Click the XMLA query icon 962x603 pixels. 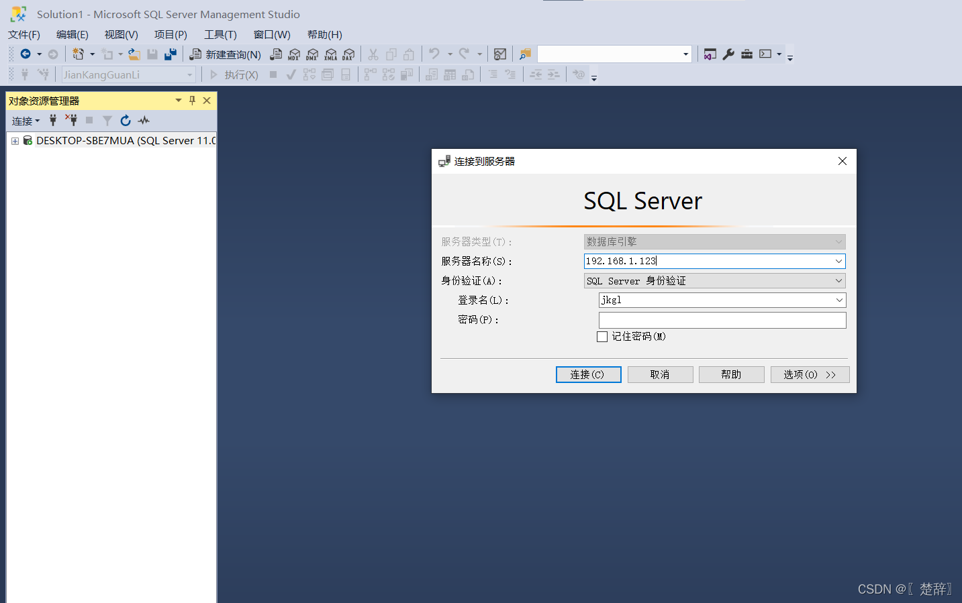point(330,54)
